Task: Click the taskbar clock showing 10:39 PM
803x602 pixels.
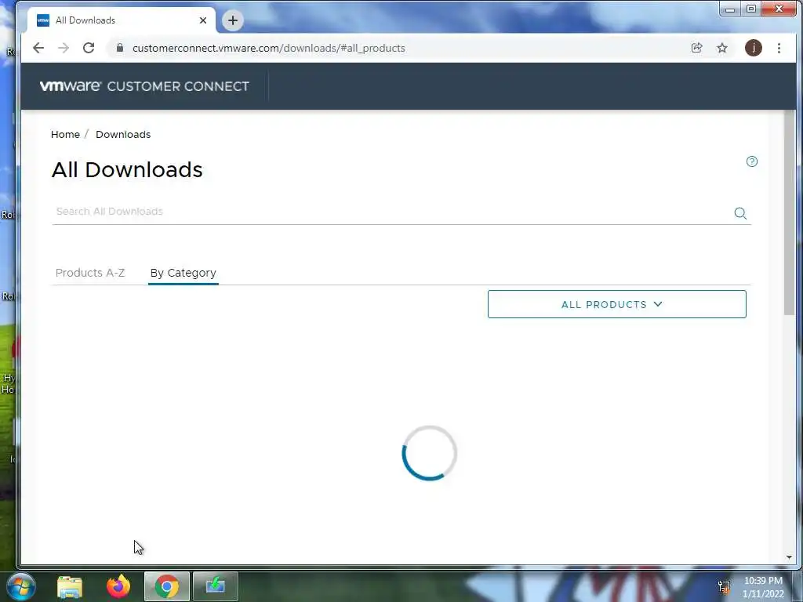Action: 763,581
